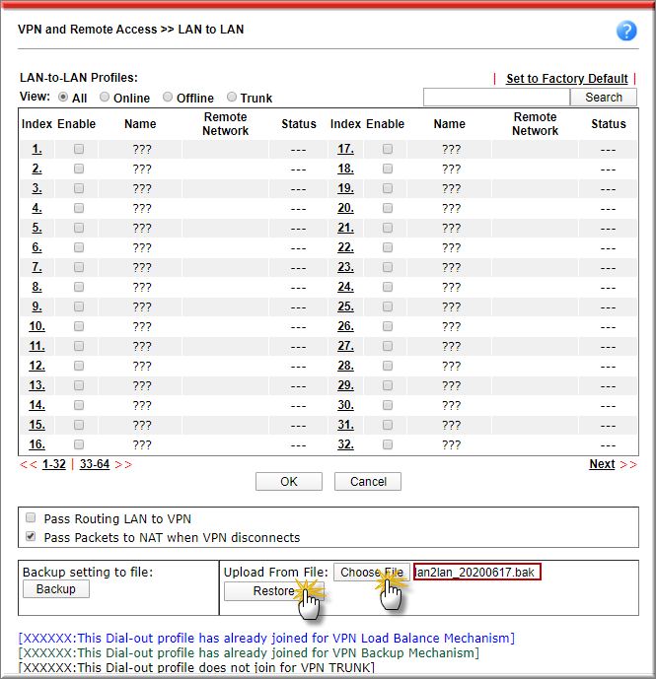Open the blue help question mark icon
This screenshot has width=656, height=679.
pos(626,31)
